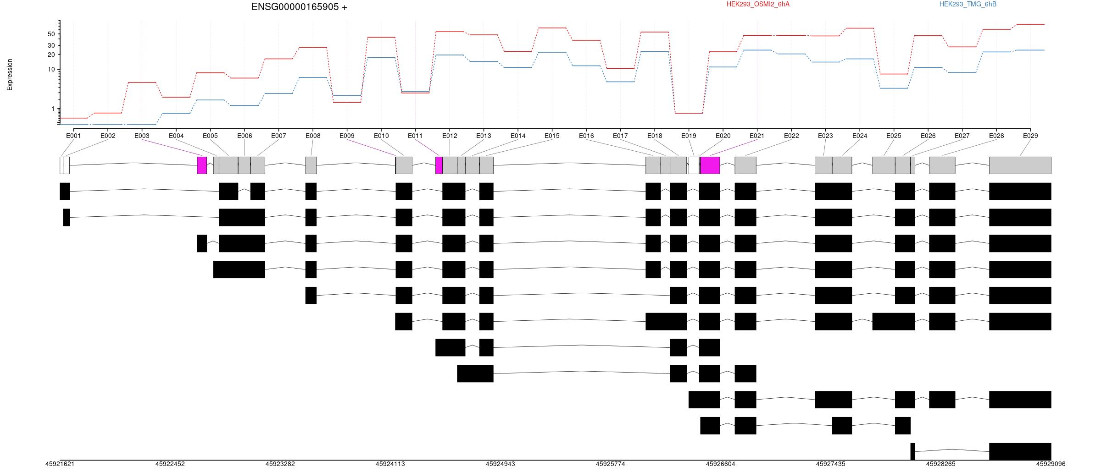
Task: Click exon label E016
Action: [586, 136]
